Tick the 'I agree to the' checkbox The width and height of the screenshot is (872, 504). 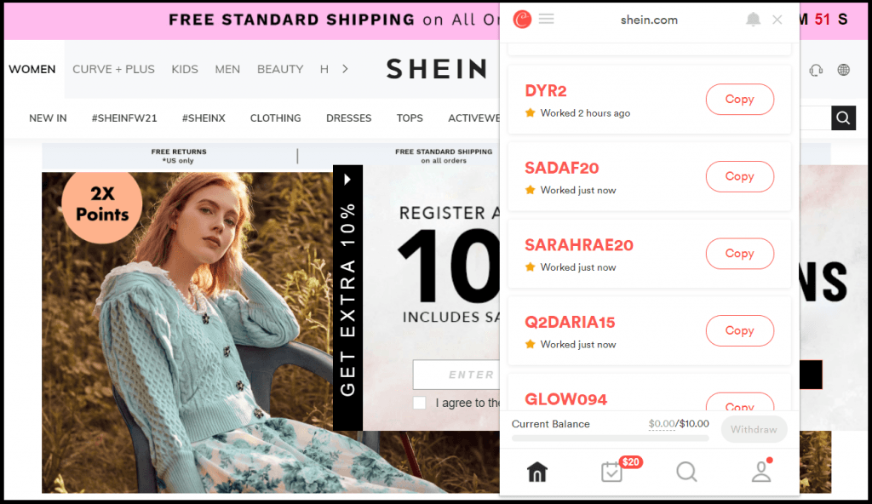419,403
